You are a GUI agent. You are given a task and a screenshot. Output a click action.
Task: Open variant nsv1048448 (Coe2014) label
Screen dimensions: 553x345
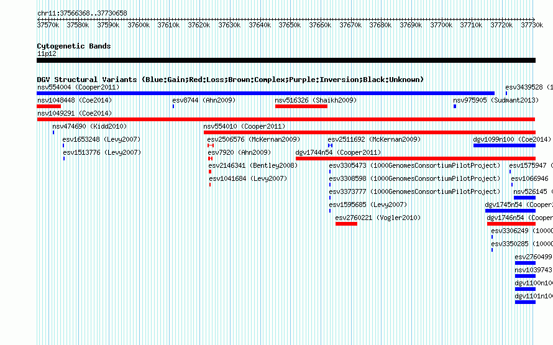click(75, 100)
